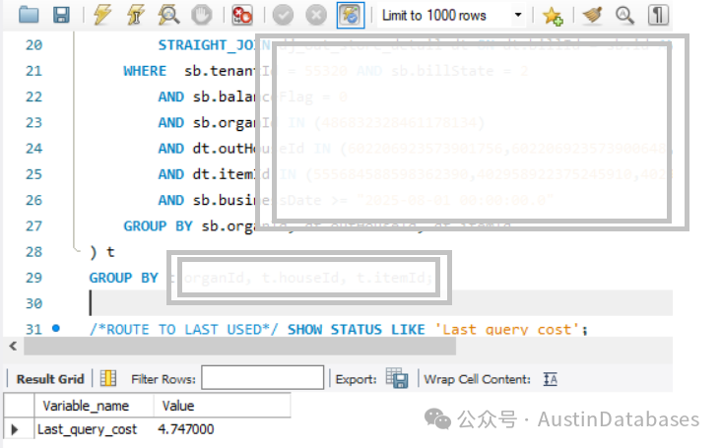Execute the query with lightning bolt icon

pyautogui.click(x=102, y=15)
